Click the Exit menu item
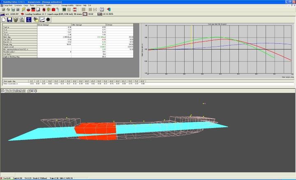Screen dimensions: 296x180 [x=90, y=5]
